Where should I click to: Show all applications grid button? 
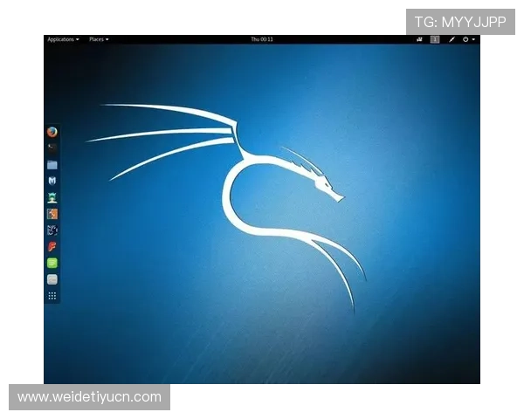tap(52, 296)
